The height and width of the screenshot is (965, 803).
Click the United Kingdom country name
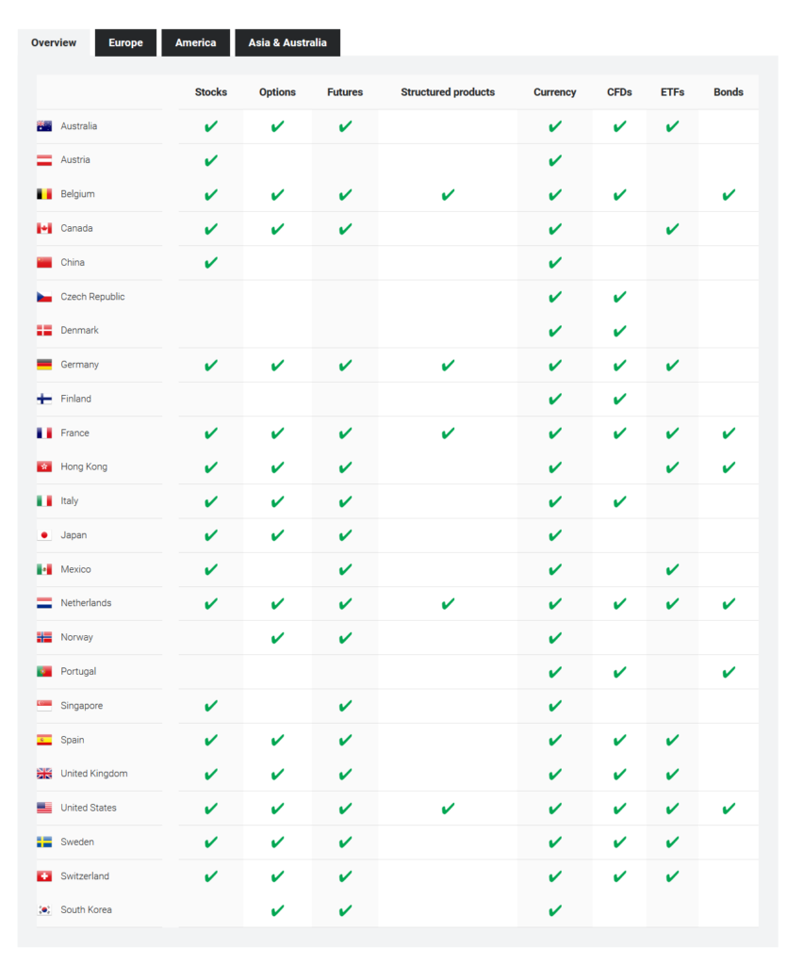(x=94, y=774)
